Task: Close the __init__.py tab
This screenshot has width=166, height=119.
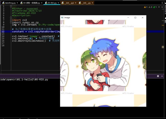Action: pos(92,3)
